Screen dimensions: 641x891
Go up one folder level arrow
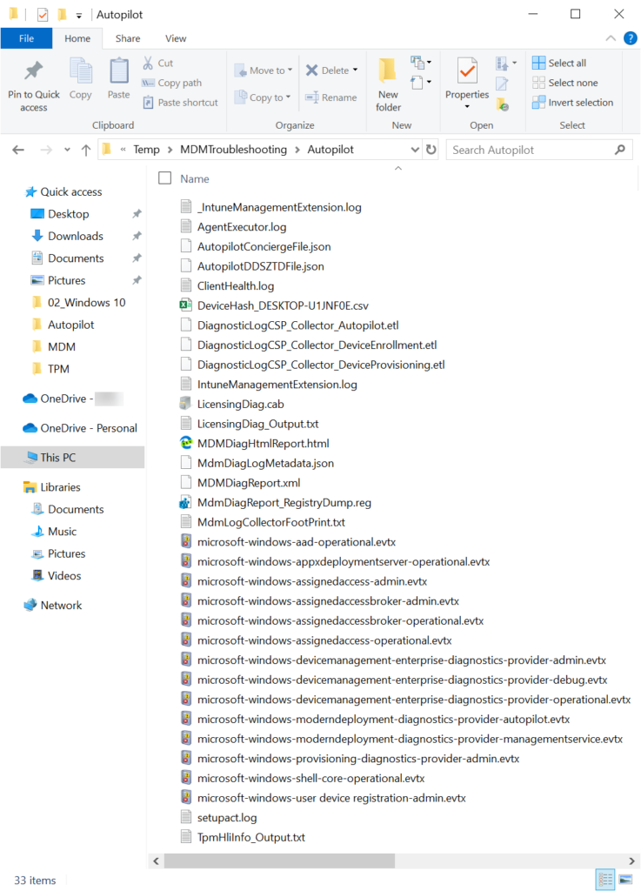click(86, 150)
